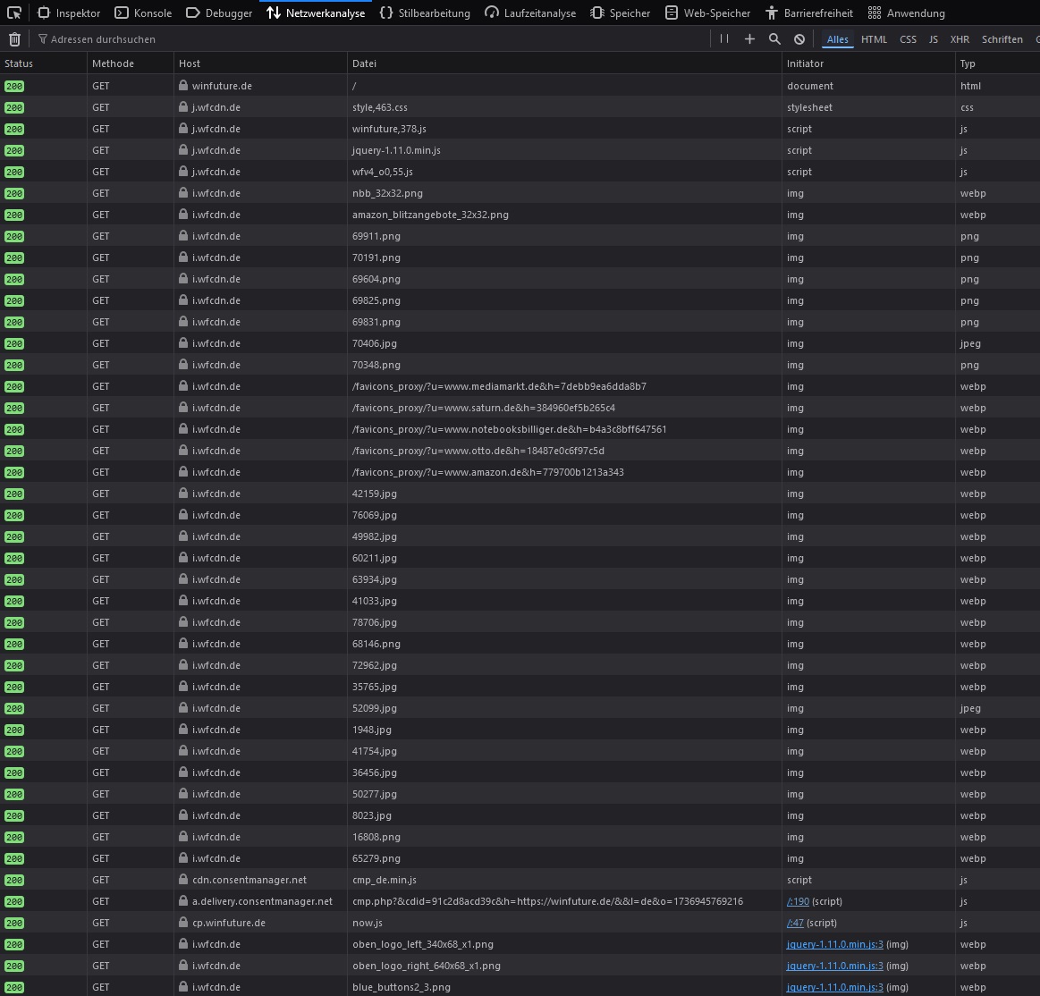Pause network recording

[x=724, y=39]
